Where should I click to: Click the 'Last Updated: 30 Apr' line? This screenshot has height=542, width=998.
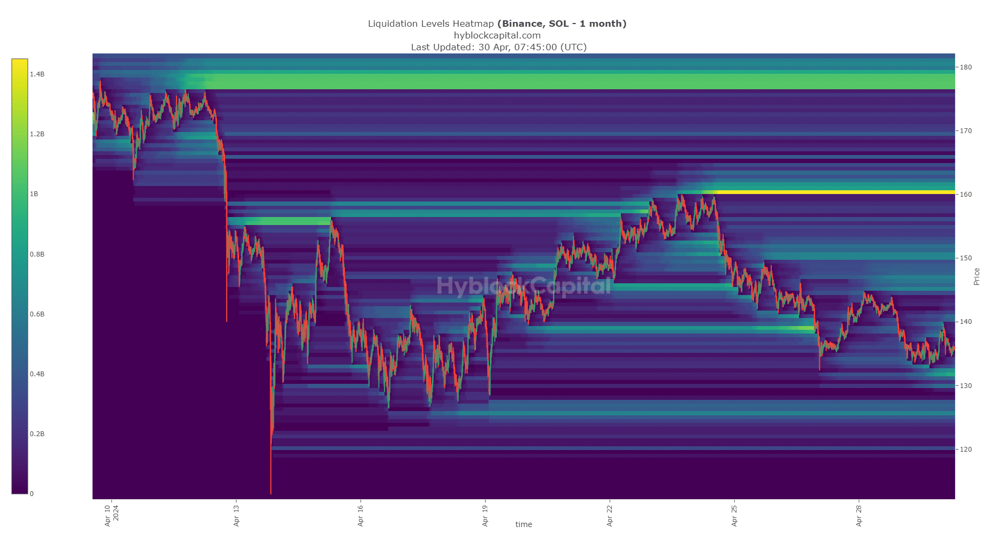(x=498, y=47)
